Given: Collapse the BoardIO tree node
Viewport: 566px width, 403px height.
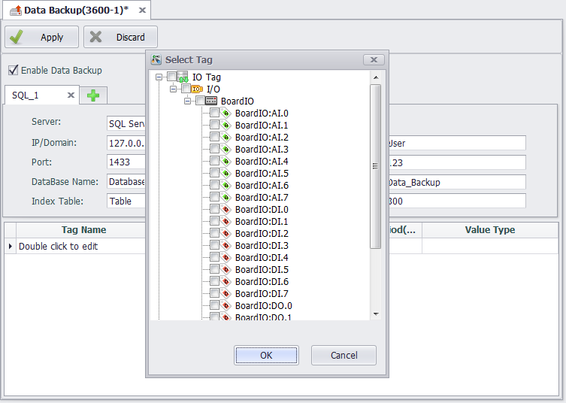Looking at the screenshot, I should (x=187, y=101).
